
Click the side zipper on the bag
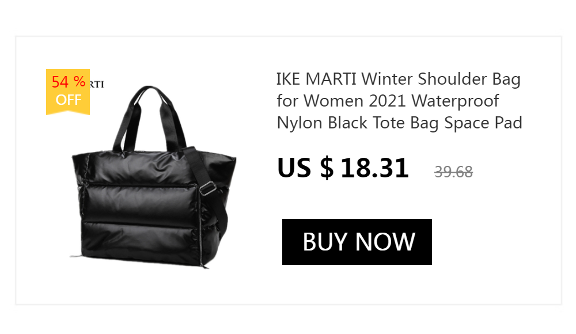[200, 228]
